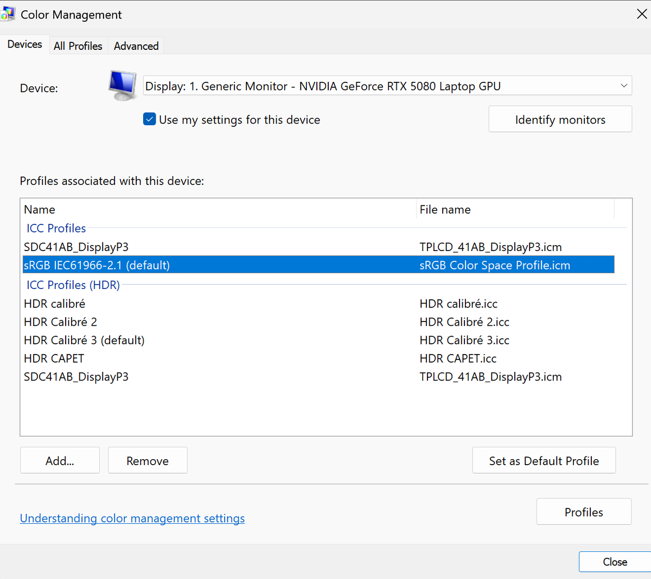Screen dimensions: 651x579
Task: Click the Color Management title bar icon
Action: point(7,14)
